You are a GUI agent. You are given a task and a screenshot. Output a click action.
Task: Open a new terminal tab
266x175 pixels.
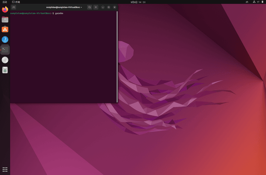coord(14,7)
